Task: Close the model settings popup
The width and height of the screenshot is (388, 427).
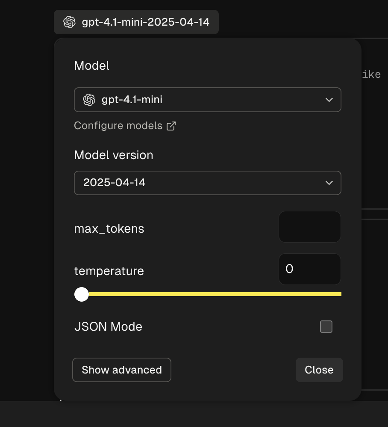Action: 319,370
